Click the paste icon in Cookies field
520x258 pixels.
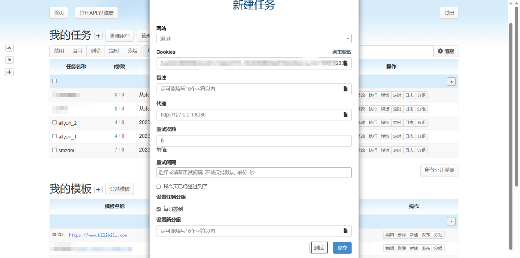(x=345, y=63)
